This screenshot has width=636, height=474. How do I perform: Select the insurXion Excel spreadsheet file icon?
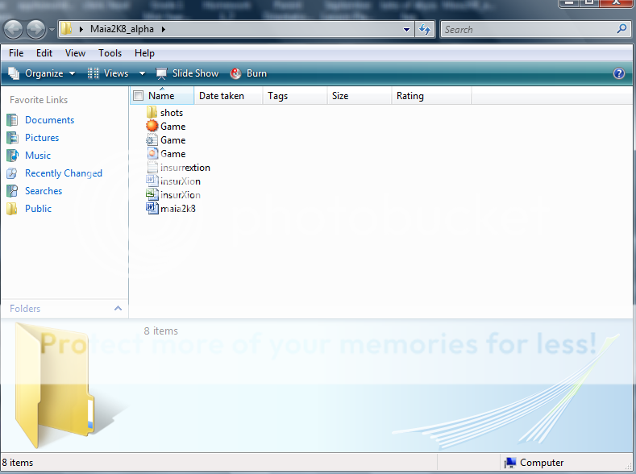coord(152,195)
